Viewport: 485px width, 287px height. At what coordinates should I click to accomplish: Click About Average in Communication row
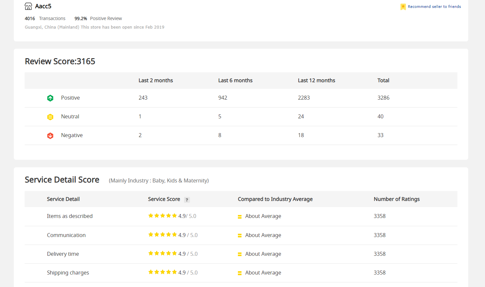(263, 235)
